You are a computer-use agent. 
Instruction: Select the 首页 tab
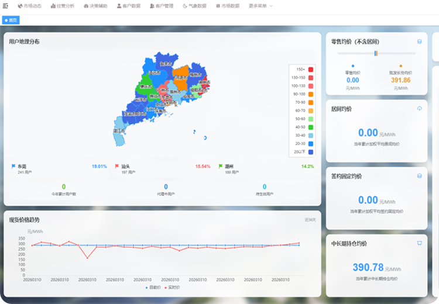(x=11, y=20)
